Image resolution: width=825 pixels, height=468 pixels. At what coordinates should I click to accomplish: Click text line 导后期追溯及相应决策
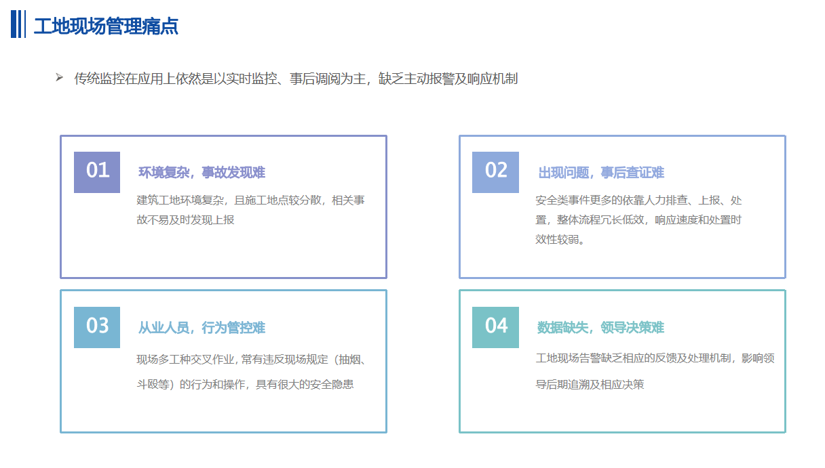590,384
